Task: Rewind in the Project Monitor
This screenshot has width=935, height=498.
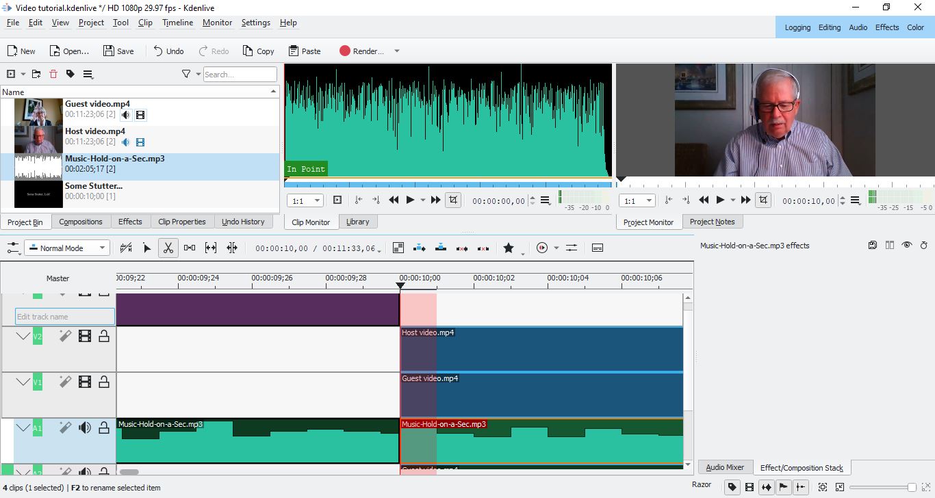Action: pyautogui.click(x=704, y=200)
